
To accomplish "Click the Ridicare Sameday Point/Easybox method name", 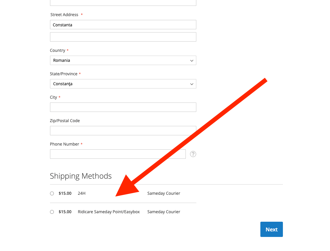I will click(109, 212).
